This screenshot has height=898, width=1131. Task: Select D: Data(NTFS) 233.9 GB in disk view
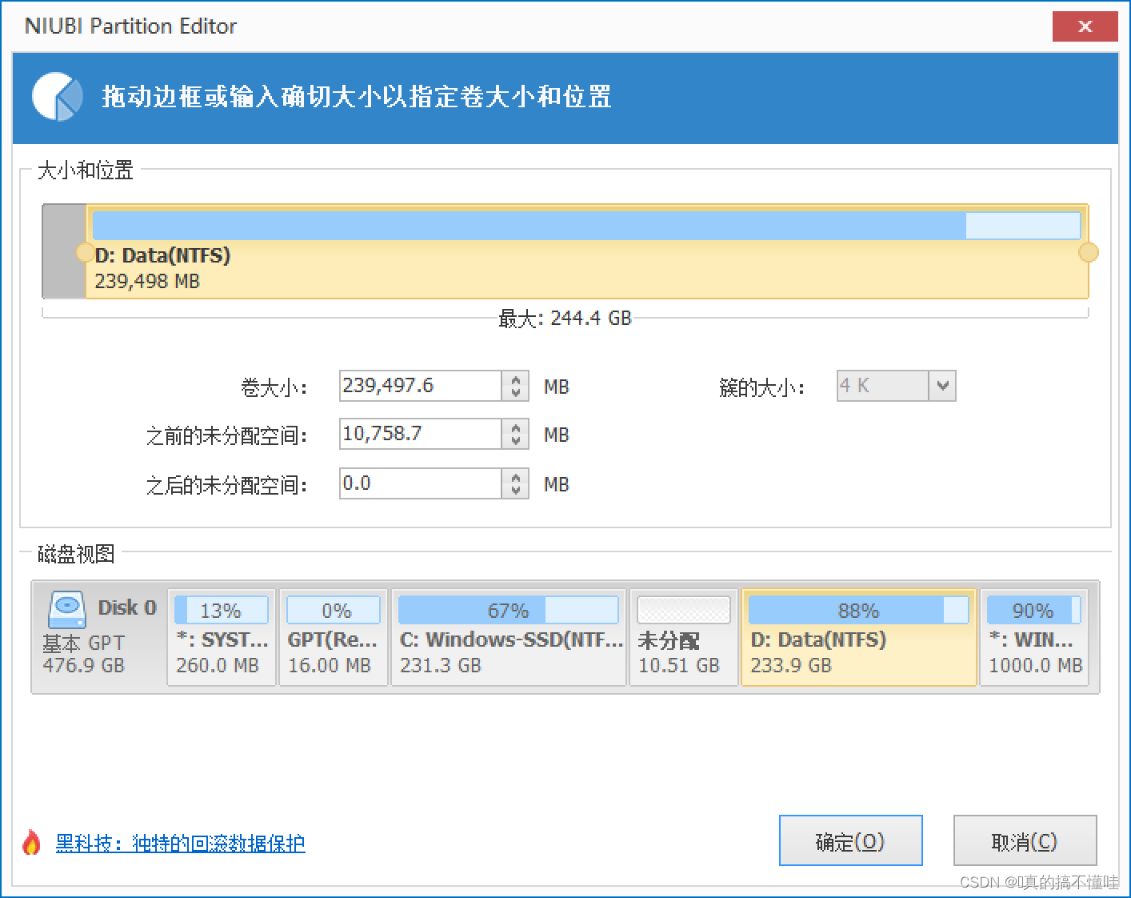pyautogui.click(x=859, y=638)
